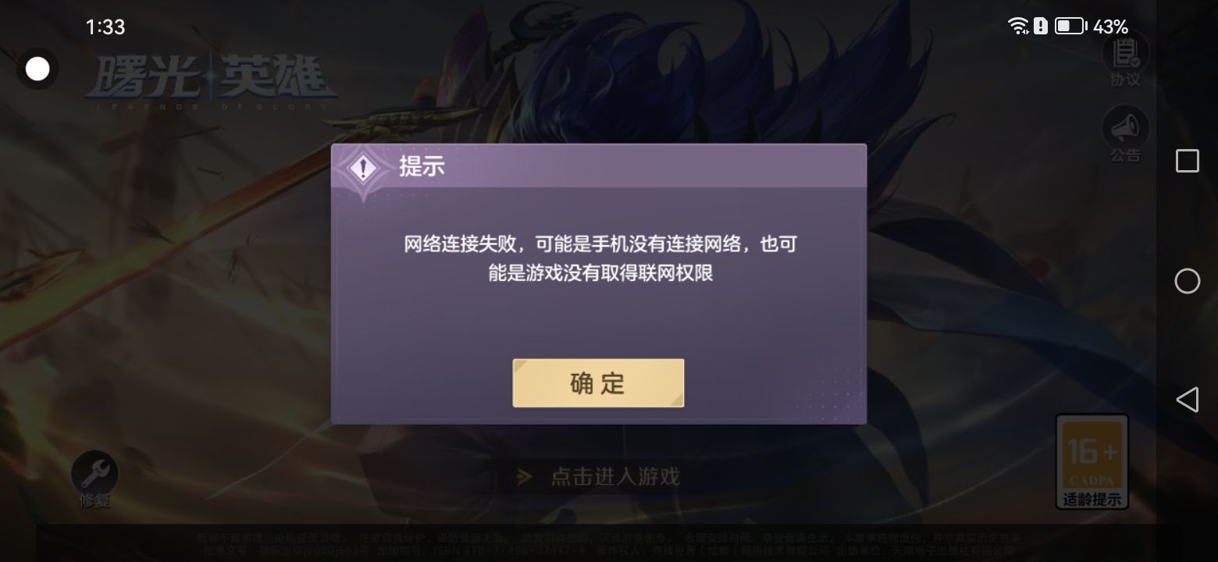
Task: Tap the 修复 wrench repair icon
Action: 94,479
